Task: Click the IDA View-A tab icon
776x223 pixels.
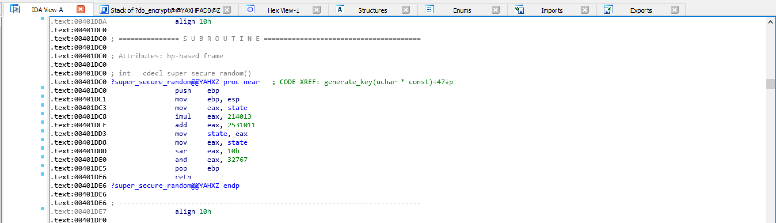Action: click(15, 9)
